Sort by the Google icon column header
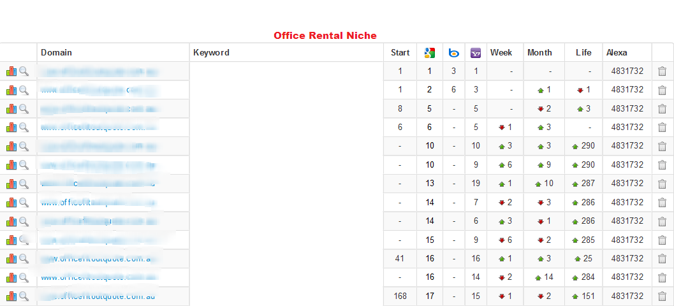The image size is (674, 306). click(429, 53)
